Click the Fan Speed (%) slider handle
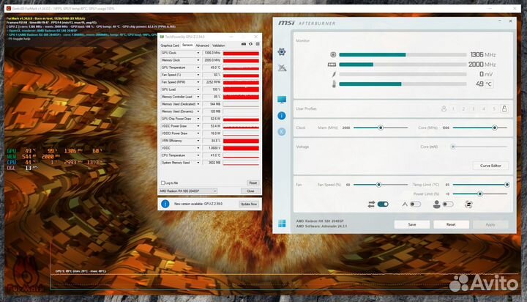This screenshot has height=302, width=527. [x=379, y=185]
